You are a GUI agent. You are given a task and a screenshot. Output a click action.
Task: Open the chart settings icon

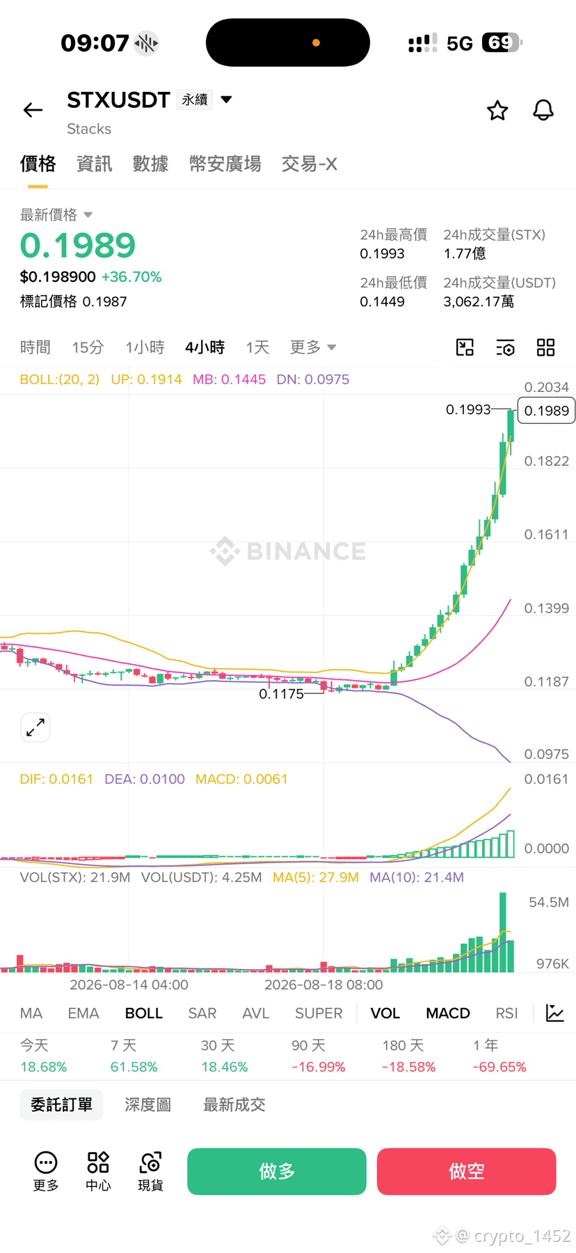[505, 347]
